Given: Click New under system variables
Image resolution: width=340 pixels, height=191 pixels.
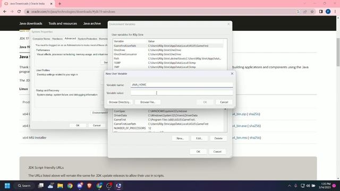Looking at the screenshot, I should click(x=180, y=138).
